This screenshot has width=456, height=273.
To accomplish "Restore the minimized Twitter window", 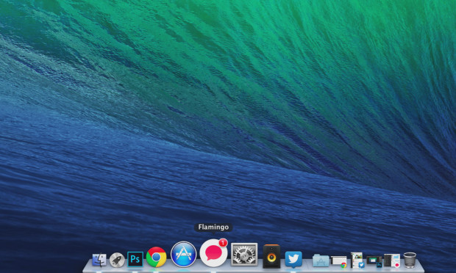I will [x=357, y=260].
